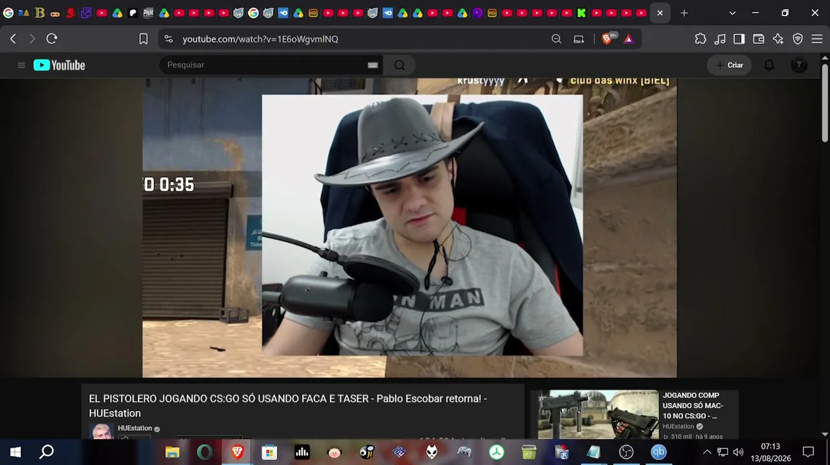Image resolution: width=830 pixels, height=465 pixels.
Task: Open the media control music-note icon
Action: pos(720,39)
